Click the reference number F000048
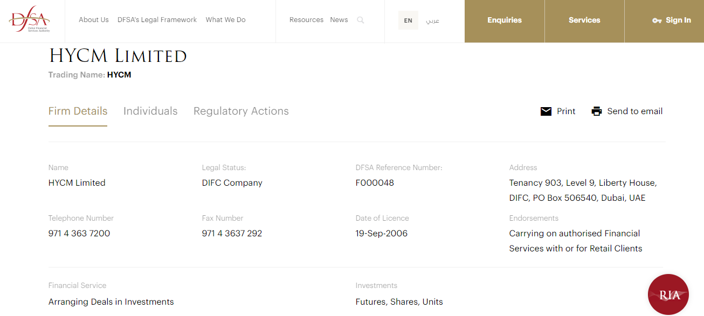The width and height of the screenshot is (704, 316). pyautogui.click(x=375, y=183)
